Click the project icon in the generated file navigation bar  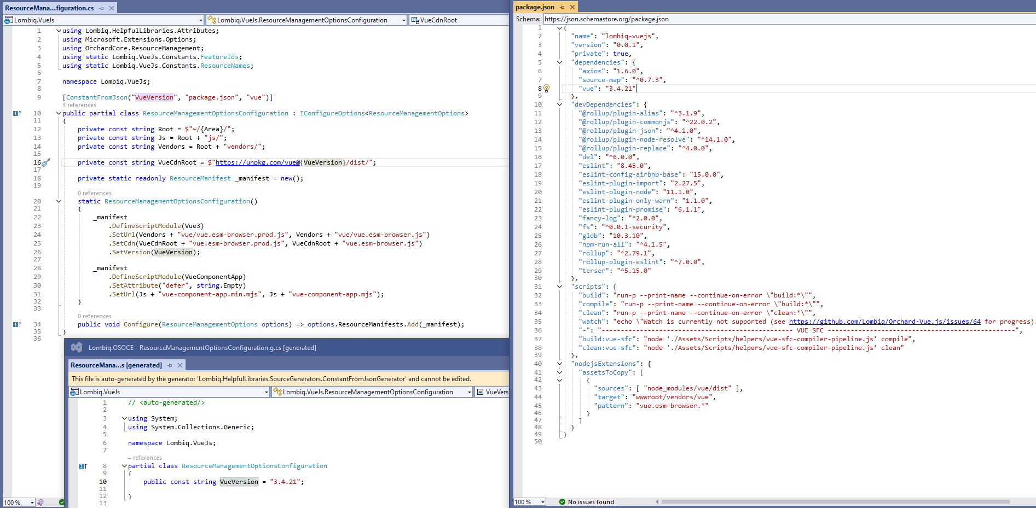[x=74, y=392]
